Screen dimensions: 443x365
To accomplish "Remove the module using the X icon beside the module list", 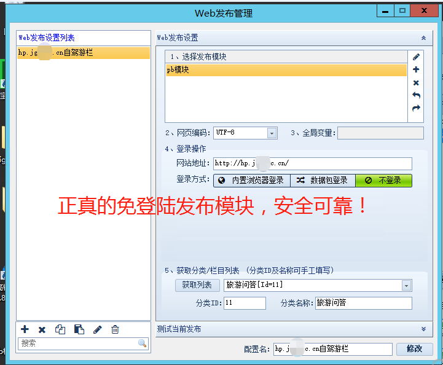I will (416, 83).
